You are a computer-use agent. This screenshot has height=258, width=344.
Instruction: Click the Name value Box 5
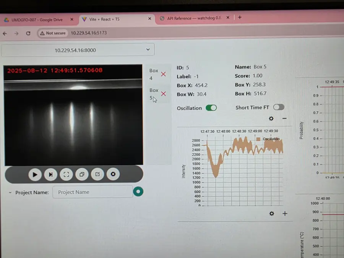pos(260,67)
